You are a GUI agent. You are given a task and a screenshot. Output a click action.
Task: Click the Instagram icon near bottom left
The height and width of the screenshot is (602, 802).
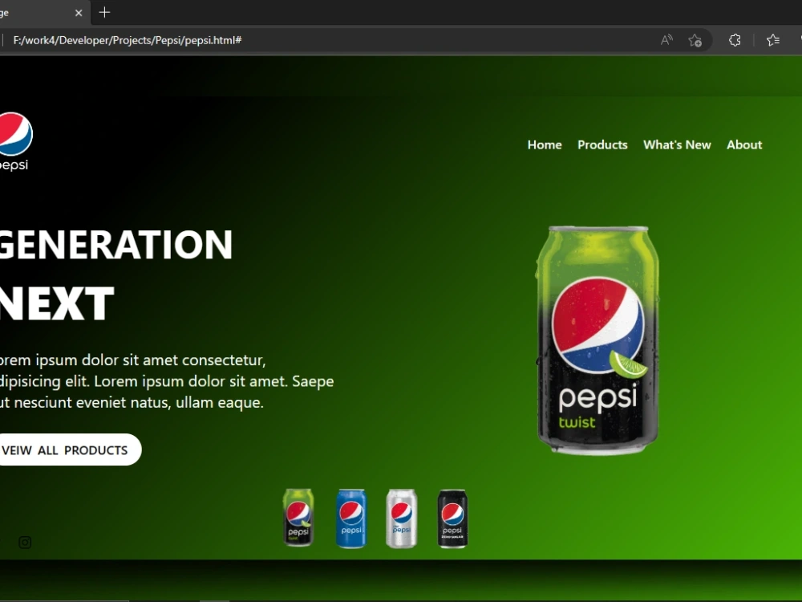[24, 543]
